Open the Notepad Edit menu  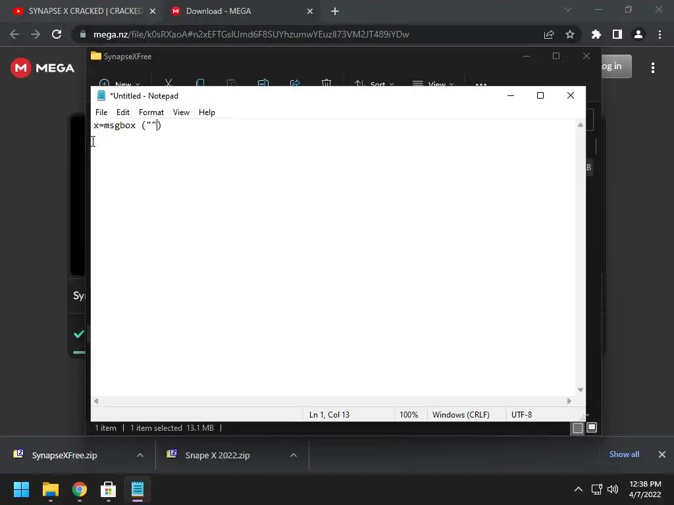(x=123, y=112)
